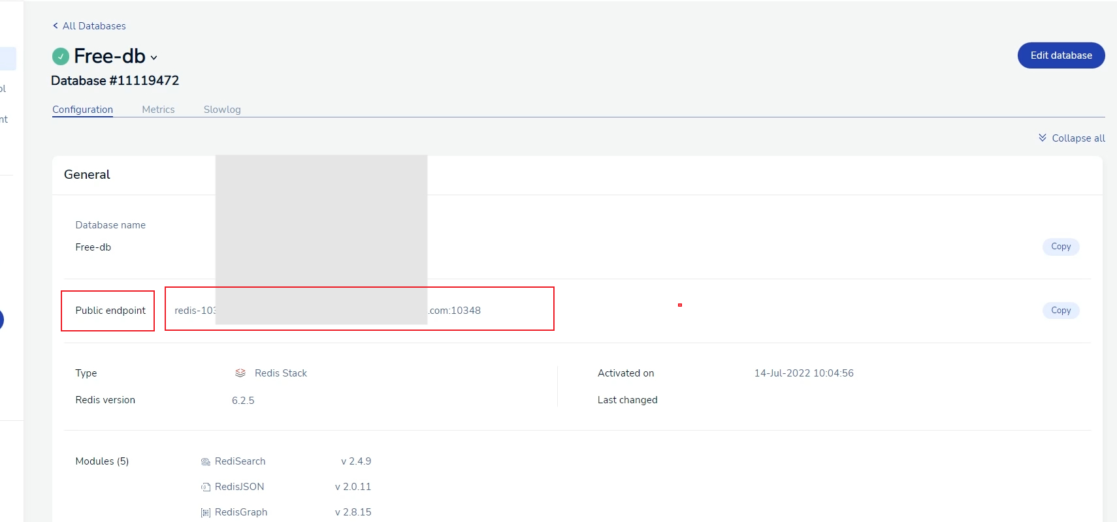Click the General section header
Screen dimensions: 1117x522
point(87,175)
